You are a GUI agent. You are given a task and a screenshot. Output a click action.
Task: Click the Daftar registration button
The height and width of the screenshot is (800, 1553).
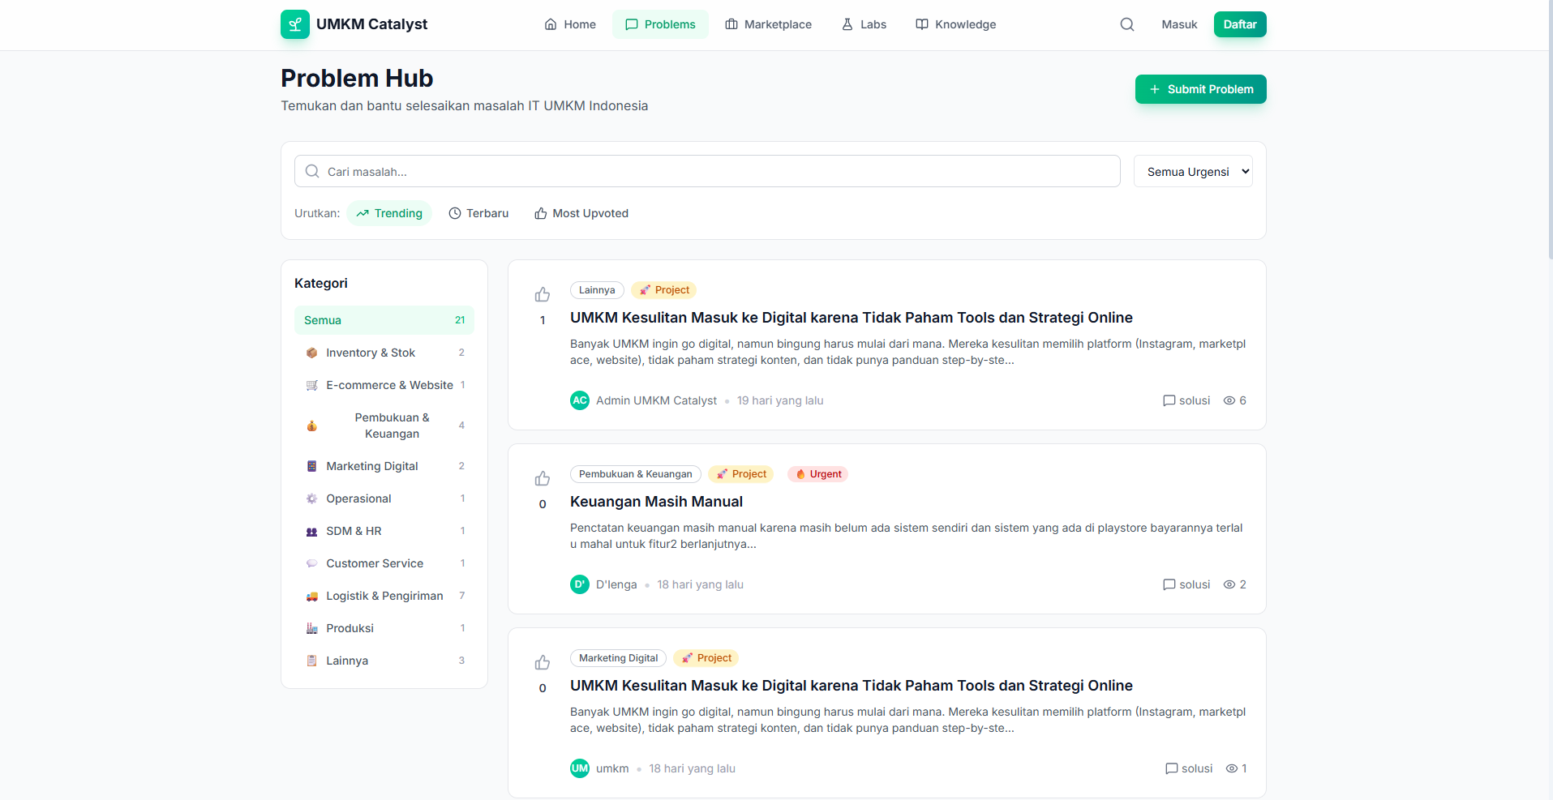(1239, 24)
